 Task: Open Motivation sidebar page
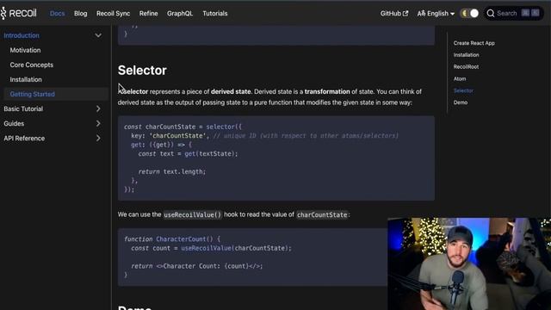25,50
